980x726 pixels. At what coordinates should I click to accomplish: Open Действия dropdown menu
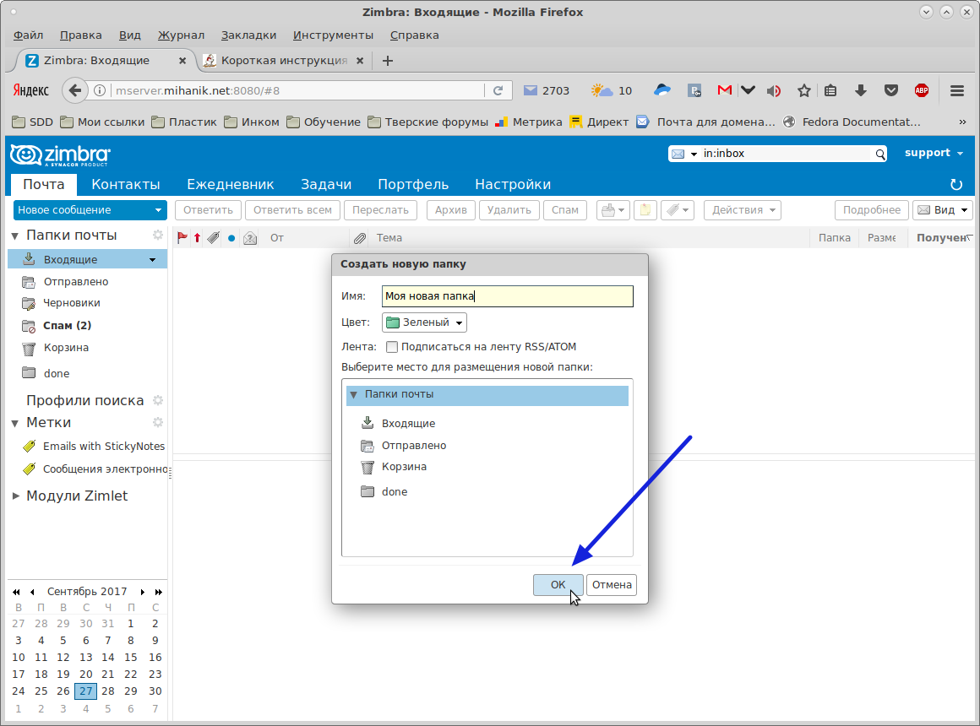[743, 210]
